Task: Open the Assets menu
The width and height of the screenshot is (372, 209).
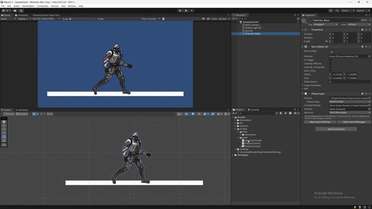Action: click(17, 6)
